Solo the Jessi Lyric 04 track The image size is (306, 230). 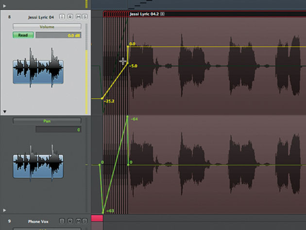tap(85, 17)
